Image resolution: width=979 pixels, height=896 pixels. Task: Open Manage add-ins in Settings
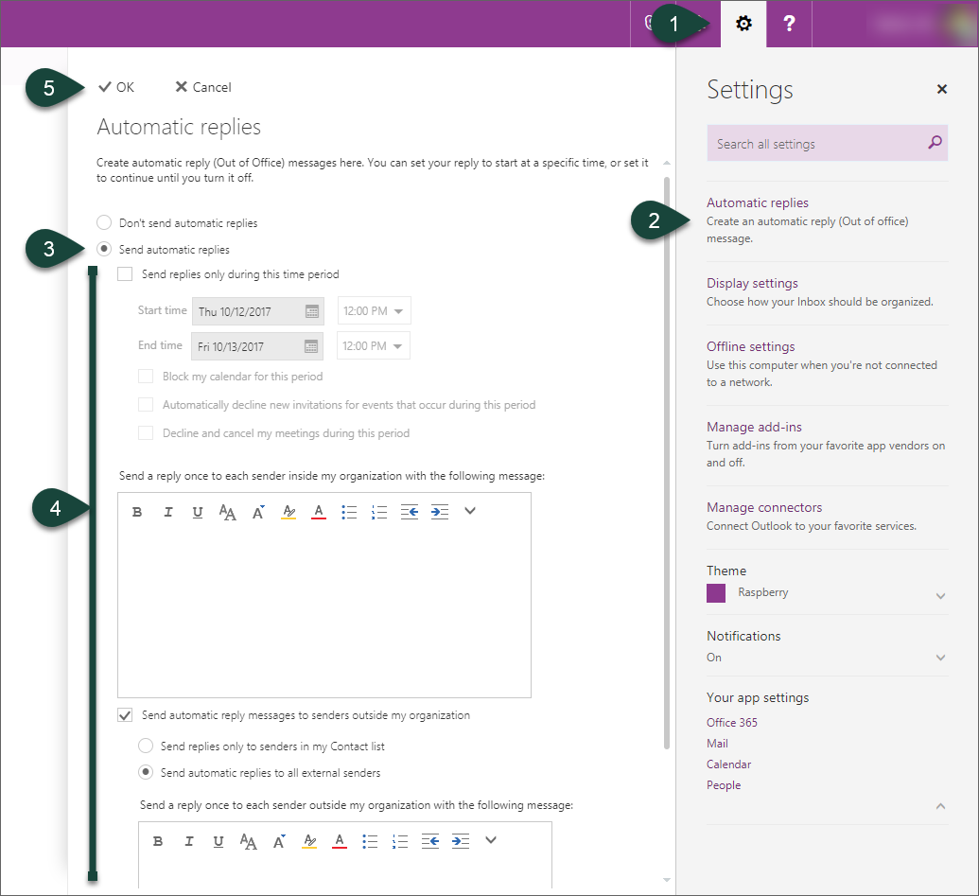[754, 427]
